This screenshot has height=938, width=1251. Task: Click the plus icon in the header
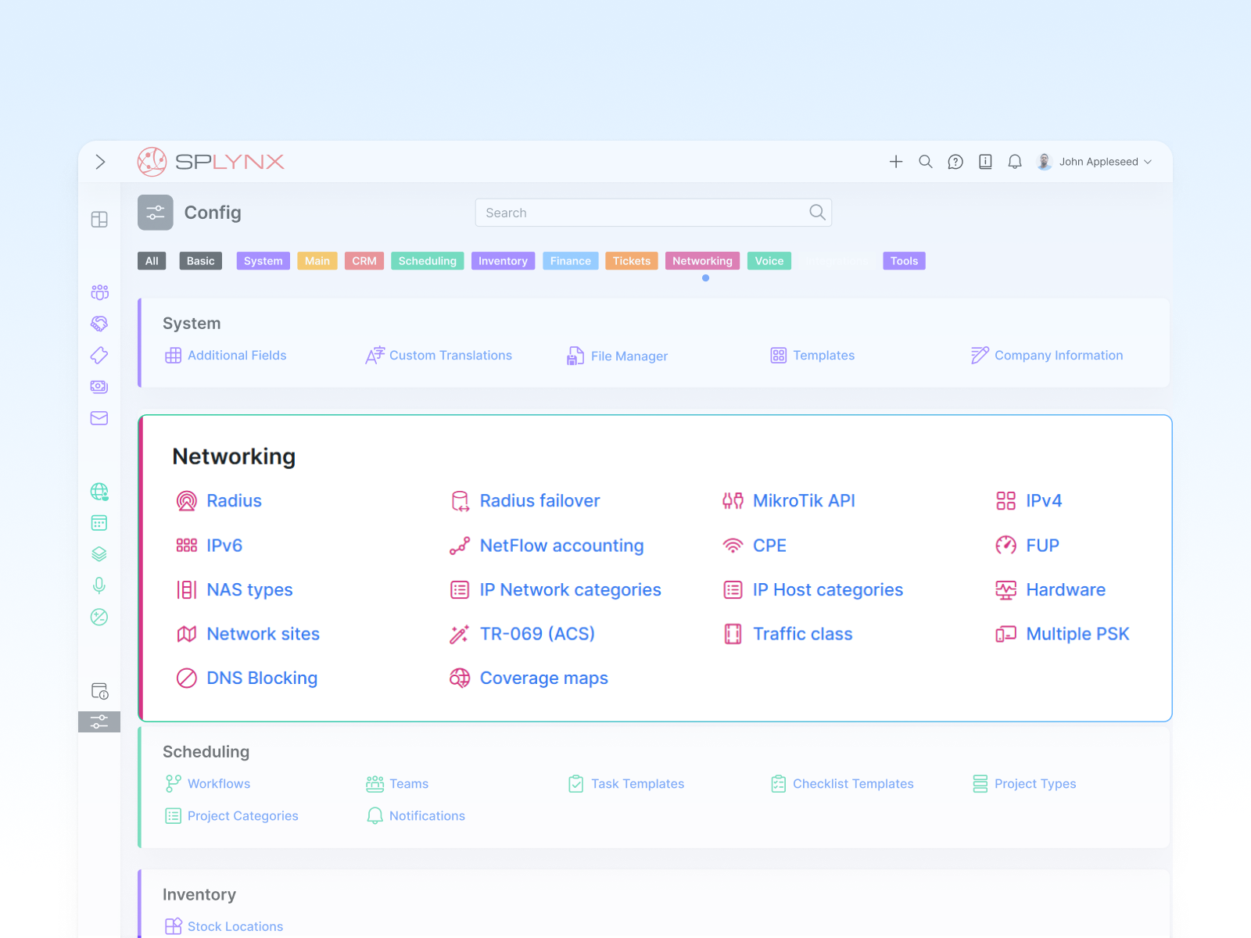tap(896, 162)
